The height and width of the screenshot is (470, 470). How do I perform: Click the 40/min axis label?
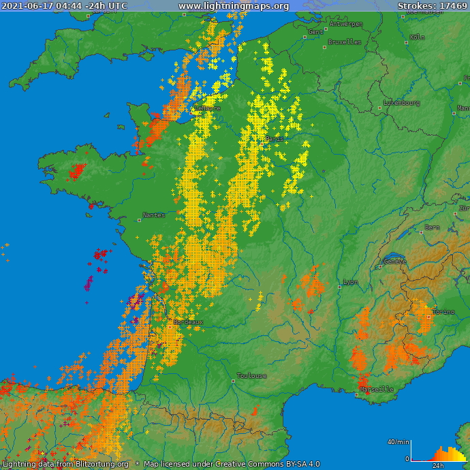click(x=398, y=442)
